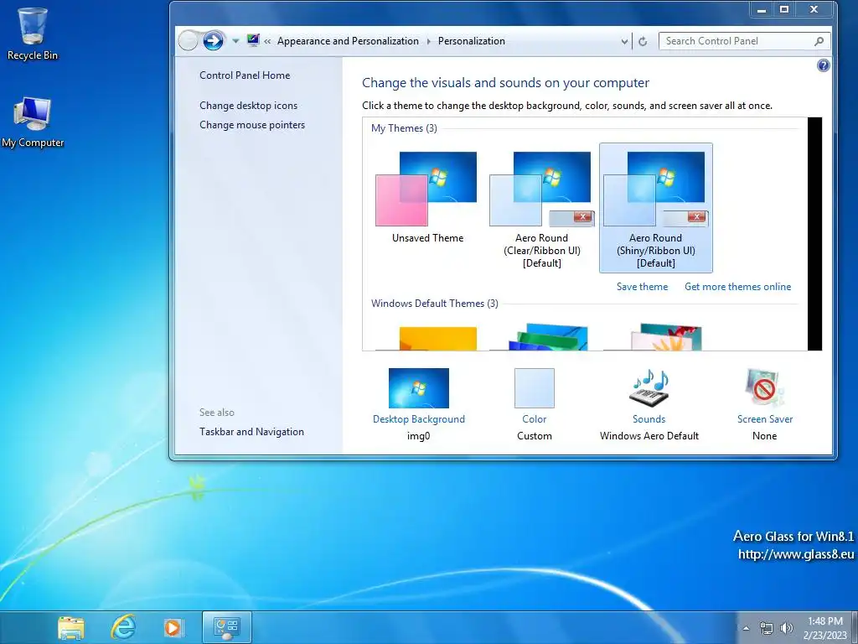Open Windows Media Player from taskbar
Viewport: 858px width, 644px height.
(173, 627)
